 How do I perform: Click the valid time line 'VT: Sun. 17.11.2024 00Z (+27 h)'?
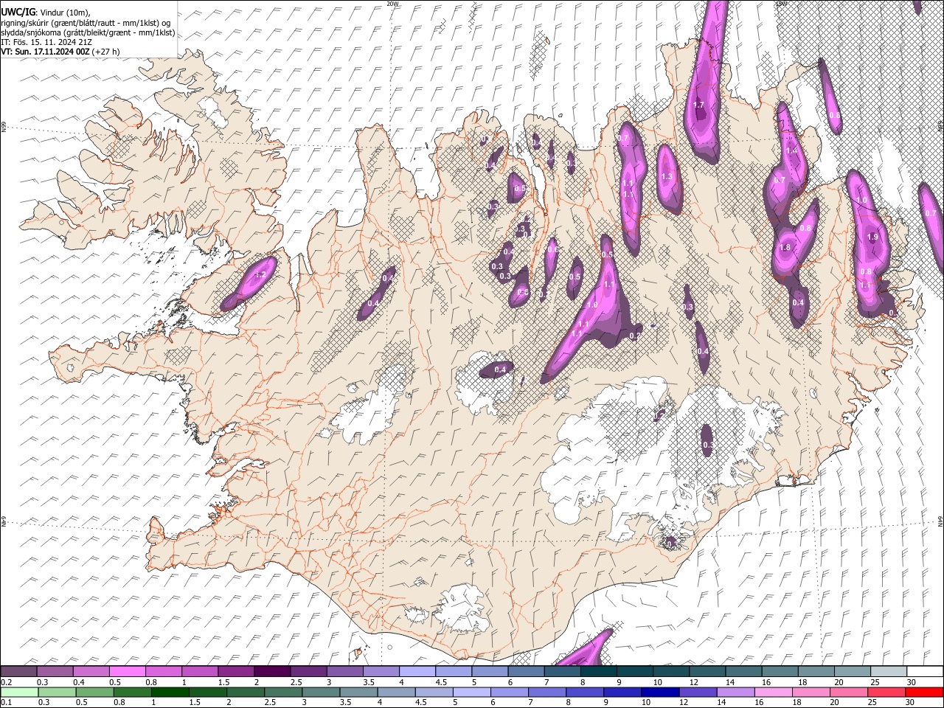click(60, 52)
